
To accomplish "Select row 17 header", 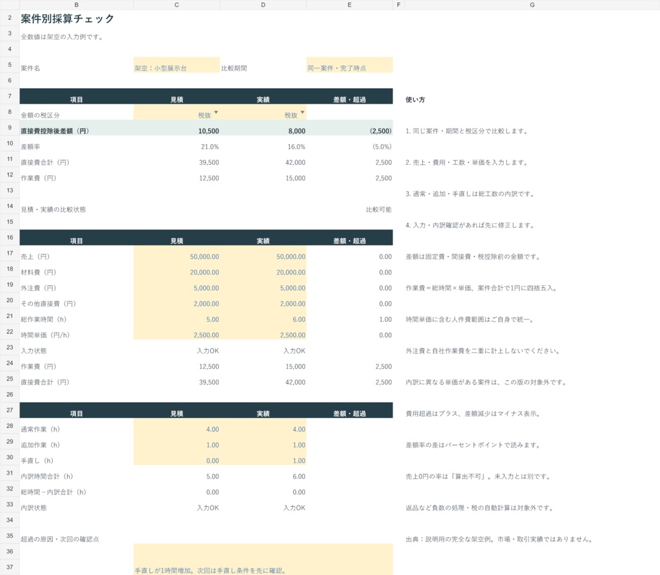I will point(10,253).
